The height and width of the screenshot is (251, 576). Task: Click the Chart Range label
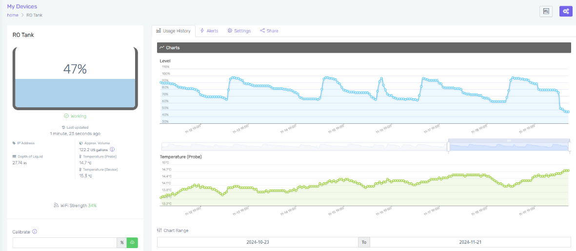pyautogui.click(x=176, y=231)
